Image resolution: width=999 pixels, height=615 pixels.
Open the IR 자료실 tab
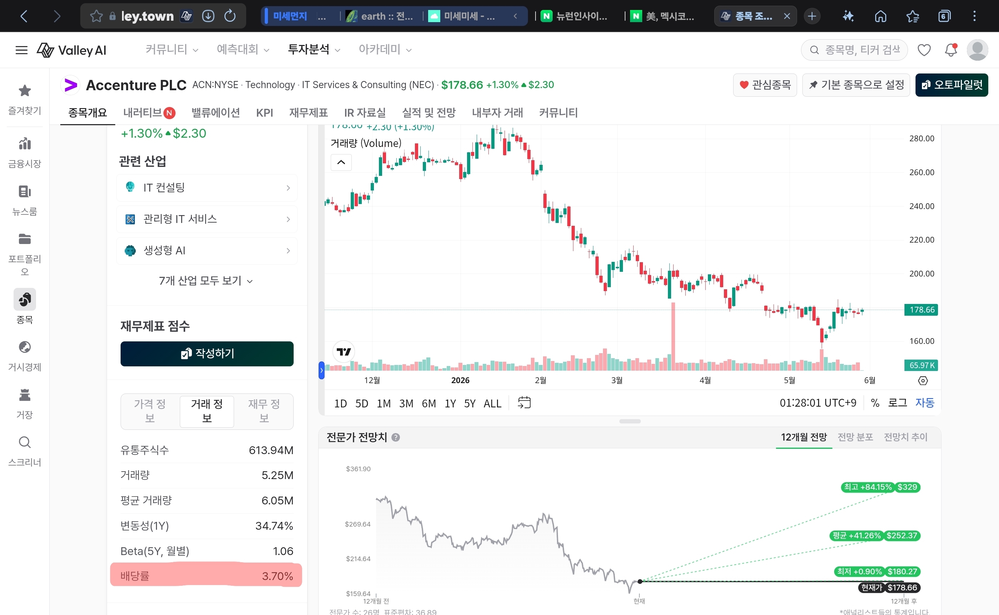point(365,113)
